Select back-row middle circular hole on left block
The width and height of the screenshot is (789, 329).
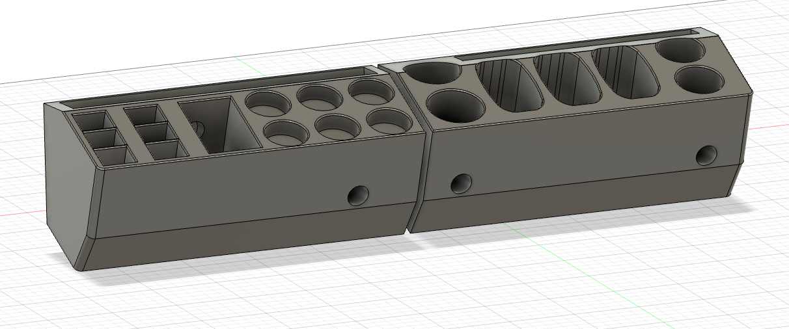[x=320, y=96]
